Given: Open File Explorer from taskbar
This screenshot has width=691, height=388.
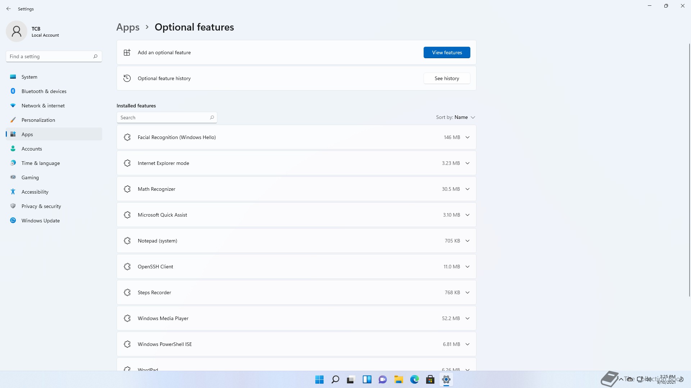Looking at the screenshot, I should [x=398, y=380].
